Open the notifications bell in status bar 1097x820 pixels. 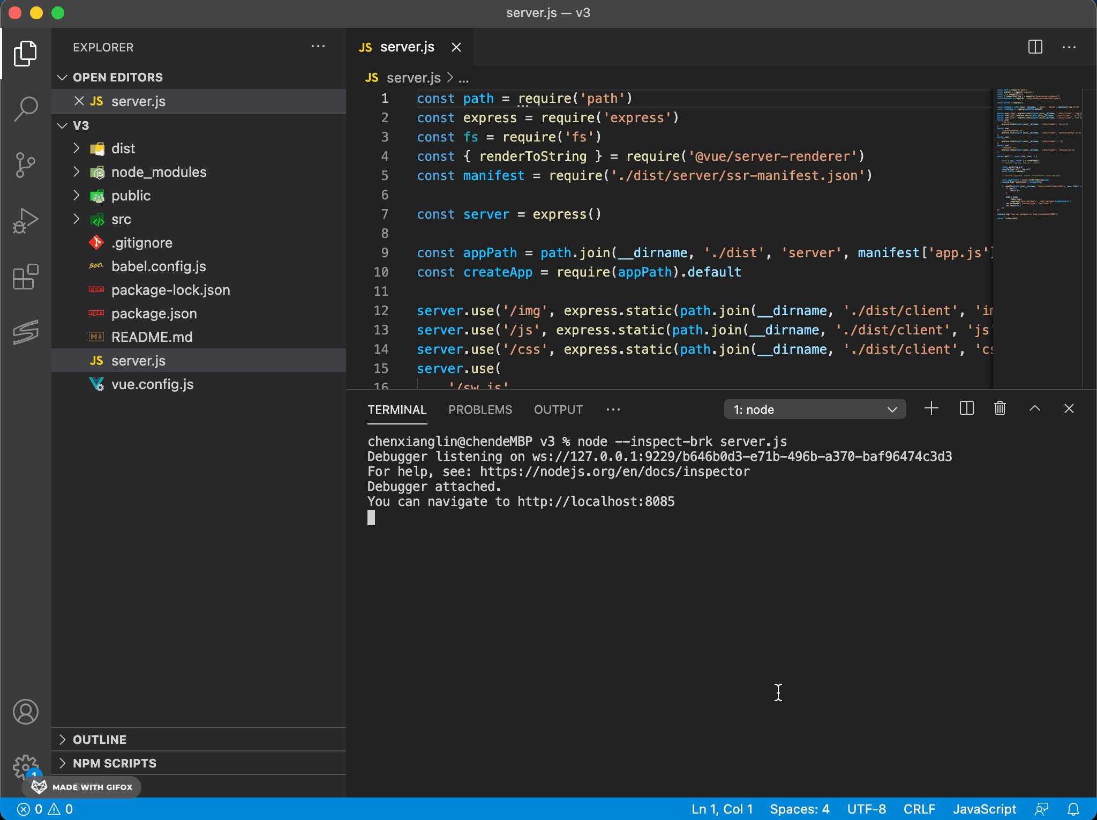click(x=1073, y=809)
